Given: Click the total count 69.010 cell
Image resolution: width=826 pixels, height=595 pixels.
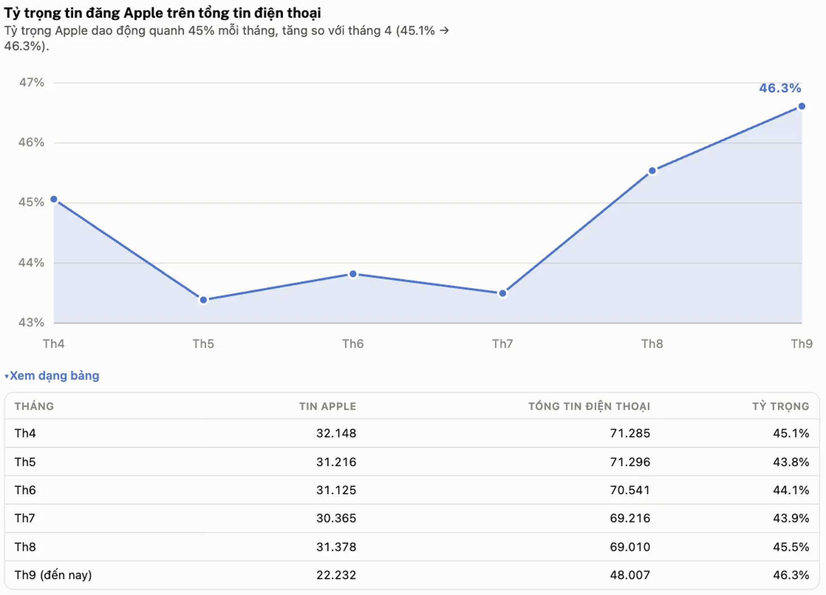Looking at the screenshot, I should pos(630,547).
